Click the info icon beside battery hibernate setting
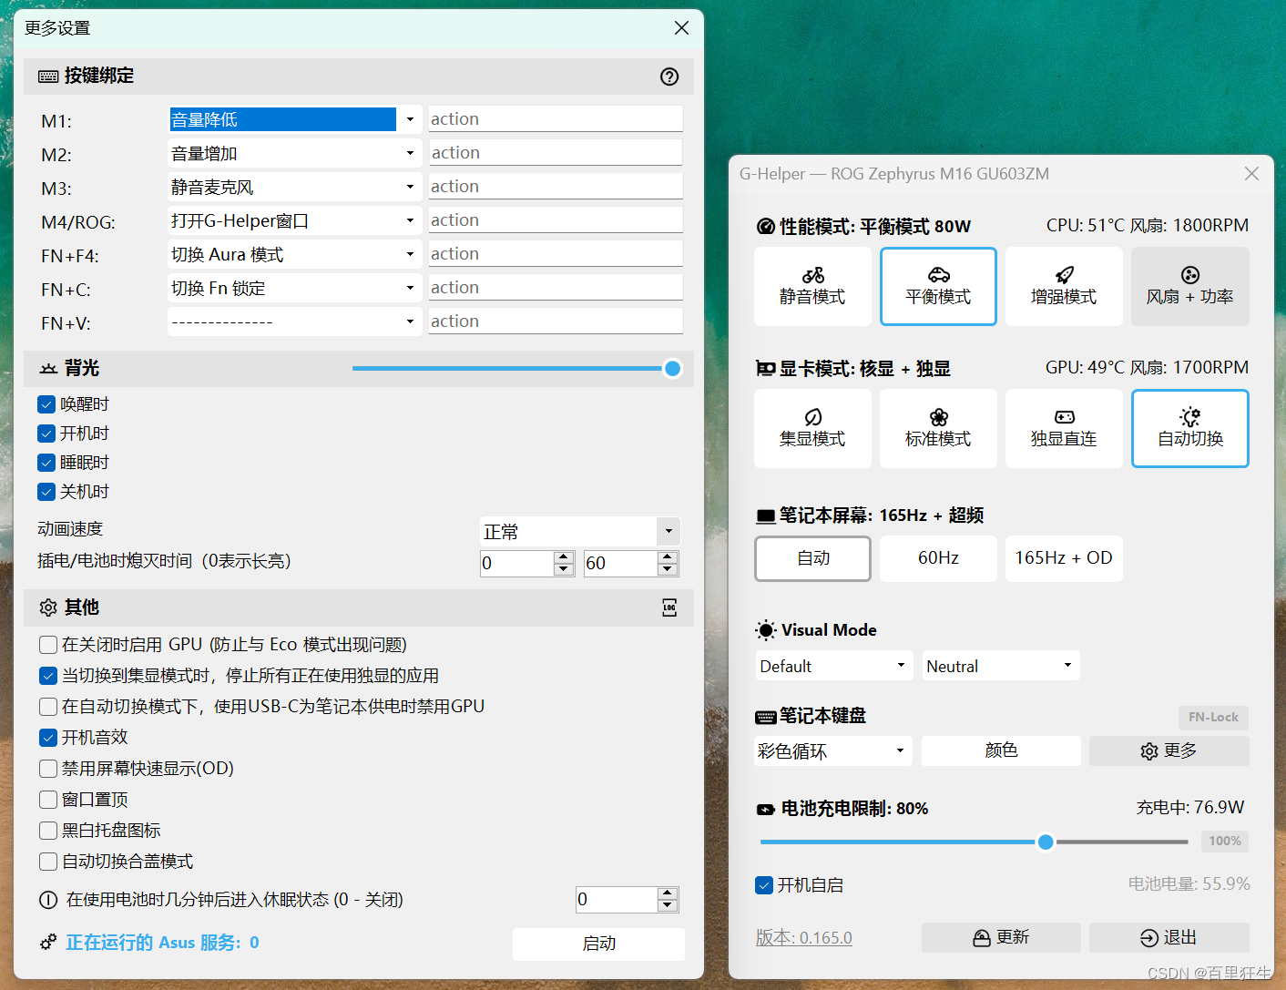 click(x=48, y=900)
